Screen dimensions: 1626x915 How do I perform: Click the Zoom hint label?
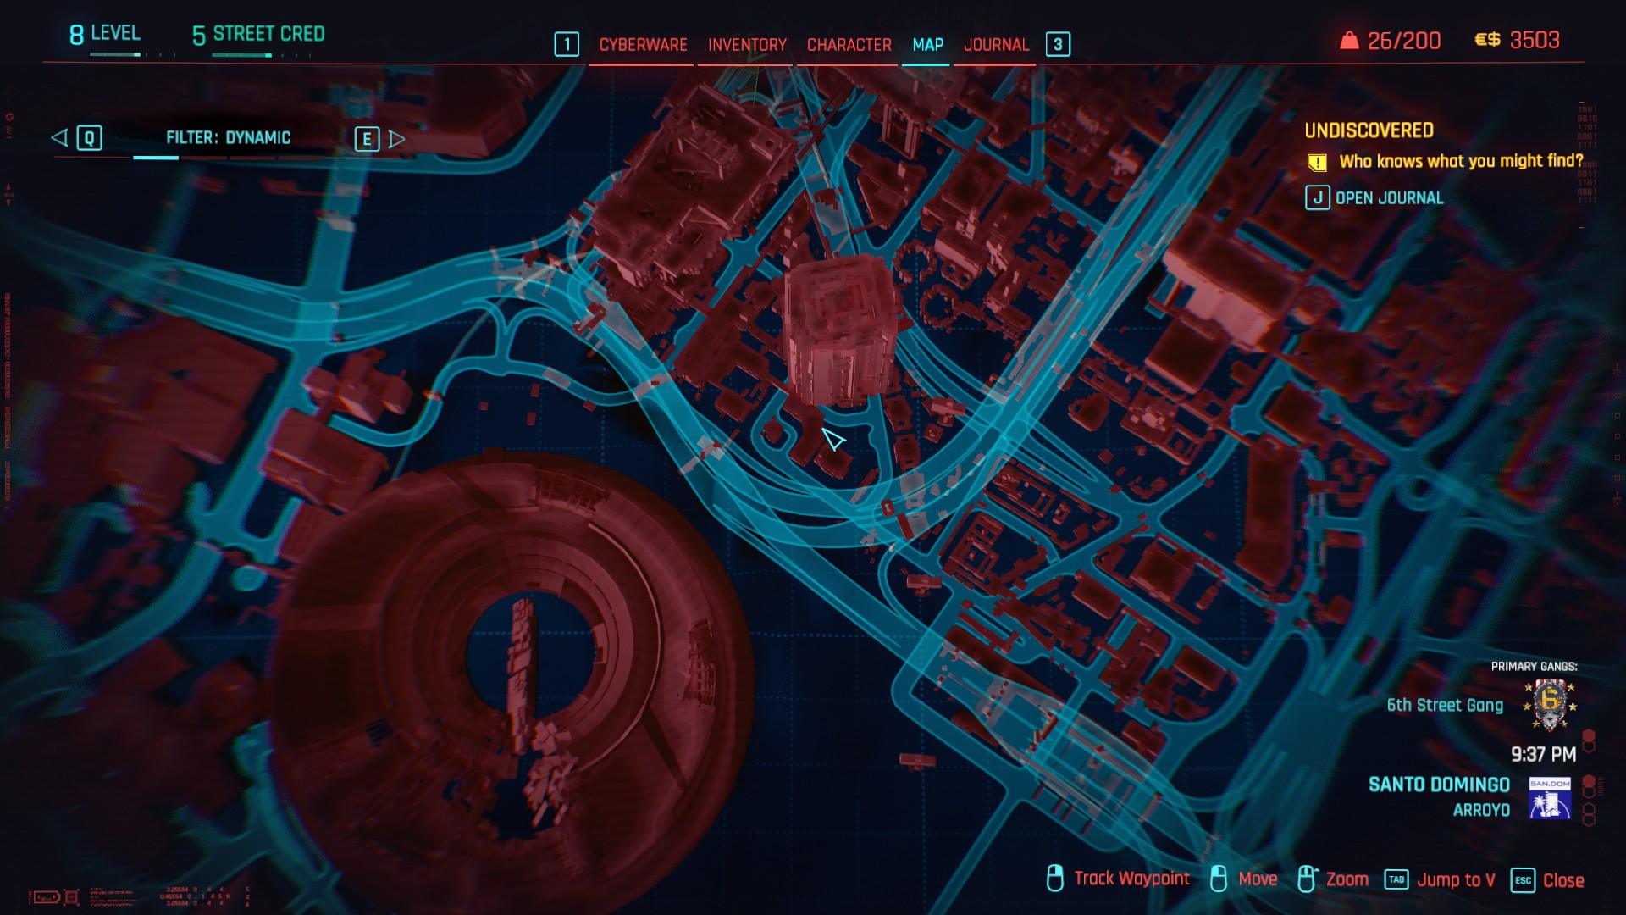coord(1347,879)
